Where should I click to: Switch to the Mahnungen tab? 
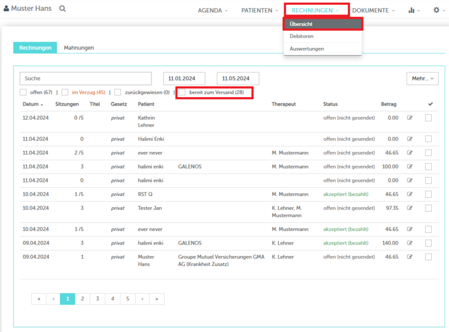point(79,48)
